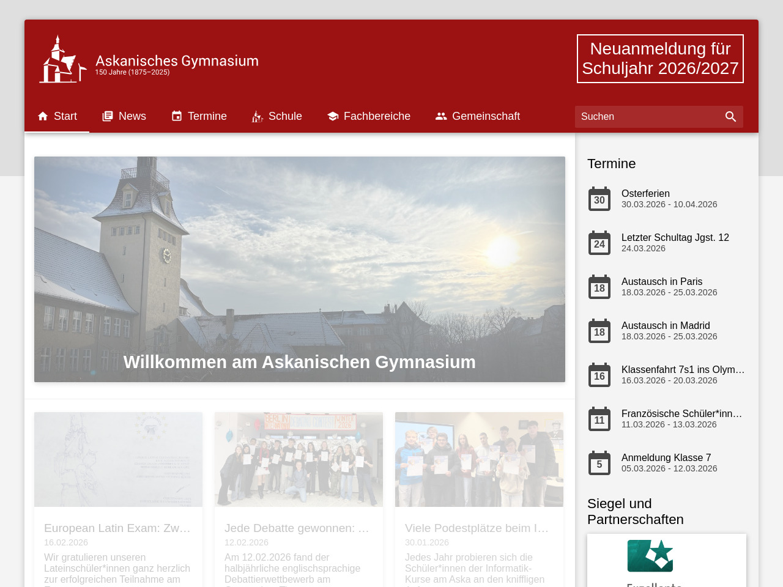Click Neuanmeldung für Schuljahr 2026/2027 button

[660, 59]
